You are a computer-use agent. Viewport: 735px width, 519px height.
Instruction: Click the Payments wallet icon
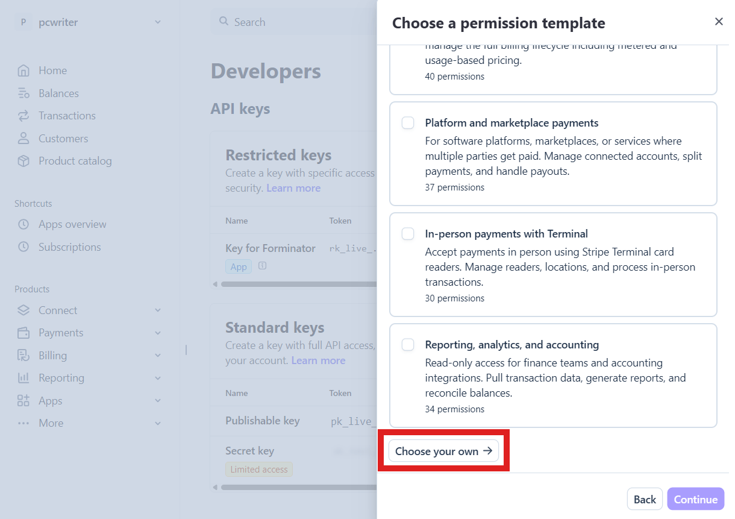point(23,333)
